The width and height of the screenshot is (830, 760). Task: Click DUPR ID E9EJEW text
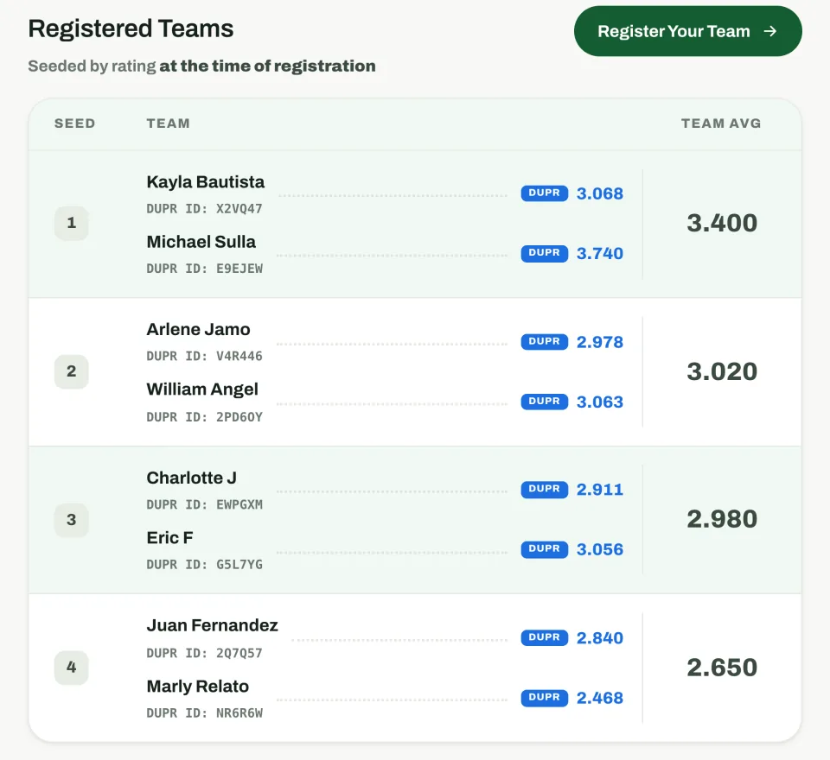coord(204,268)
